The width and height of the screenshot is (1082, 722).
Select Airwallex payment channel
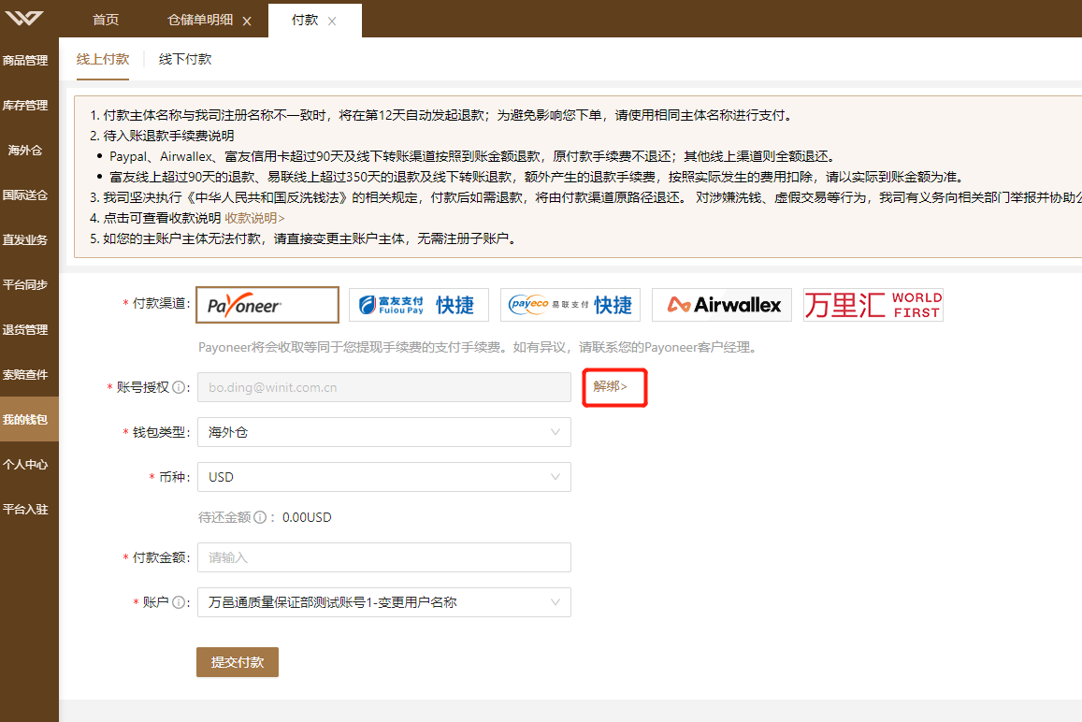click(722, 304)
